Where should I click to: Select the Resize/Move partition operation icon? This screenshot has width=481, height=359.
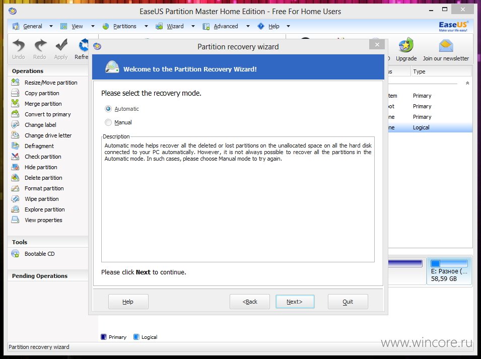15,82
